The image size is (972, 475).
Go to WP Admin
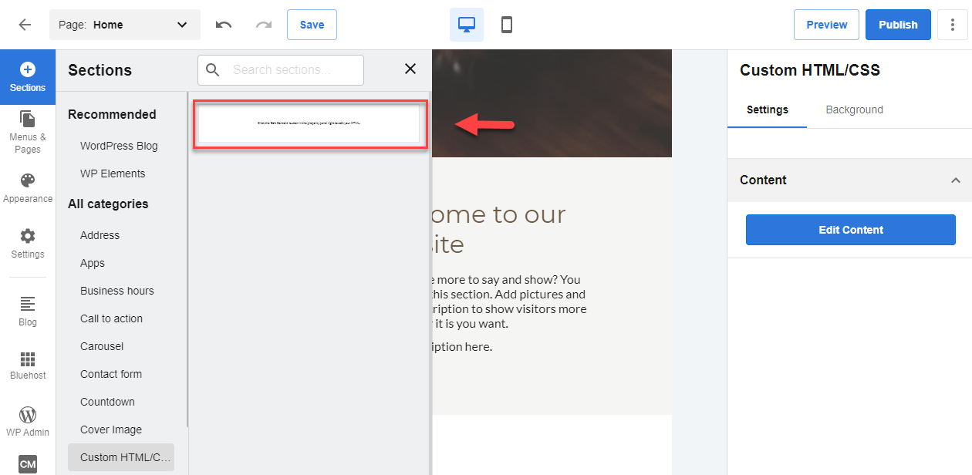point(28,421)
